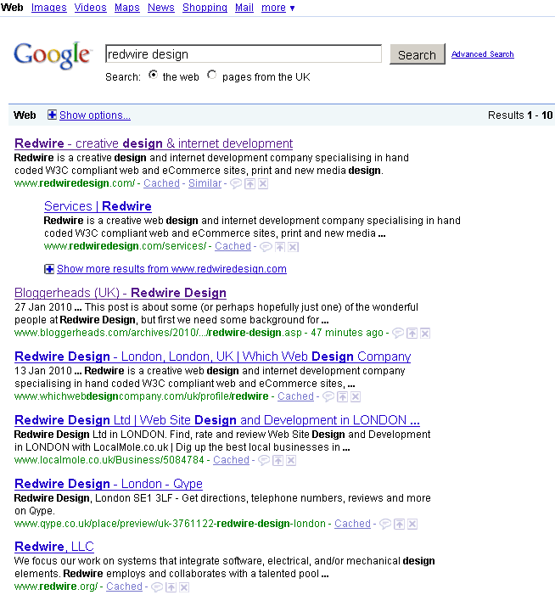
Task: Expand more results from www.redwiredesign.com
Action: point(49,269)
